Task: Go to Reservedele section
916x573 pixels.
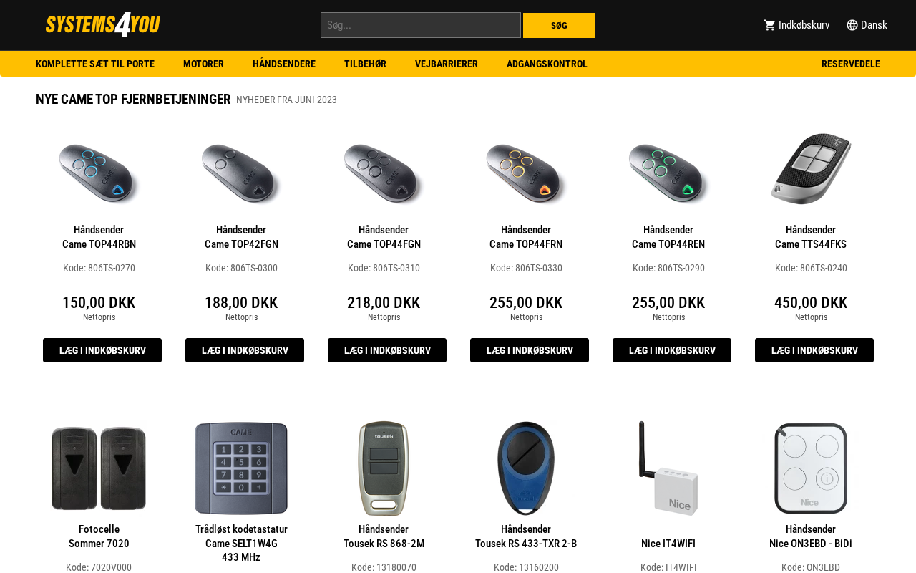Action: point(851,64)
